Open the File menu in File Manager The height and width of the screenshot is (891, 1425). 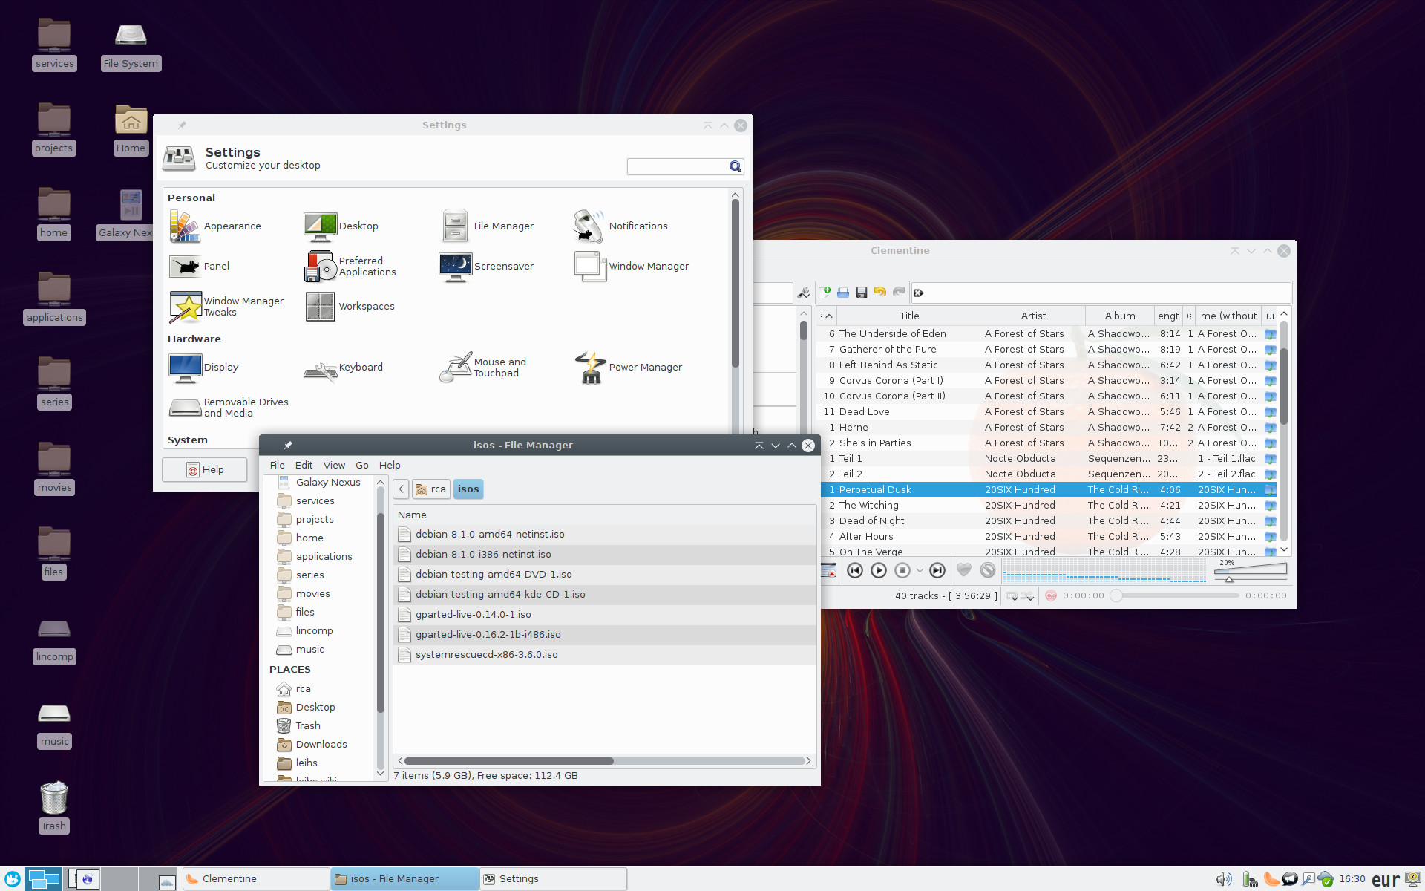277,466
